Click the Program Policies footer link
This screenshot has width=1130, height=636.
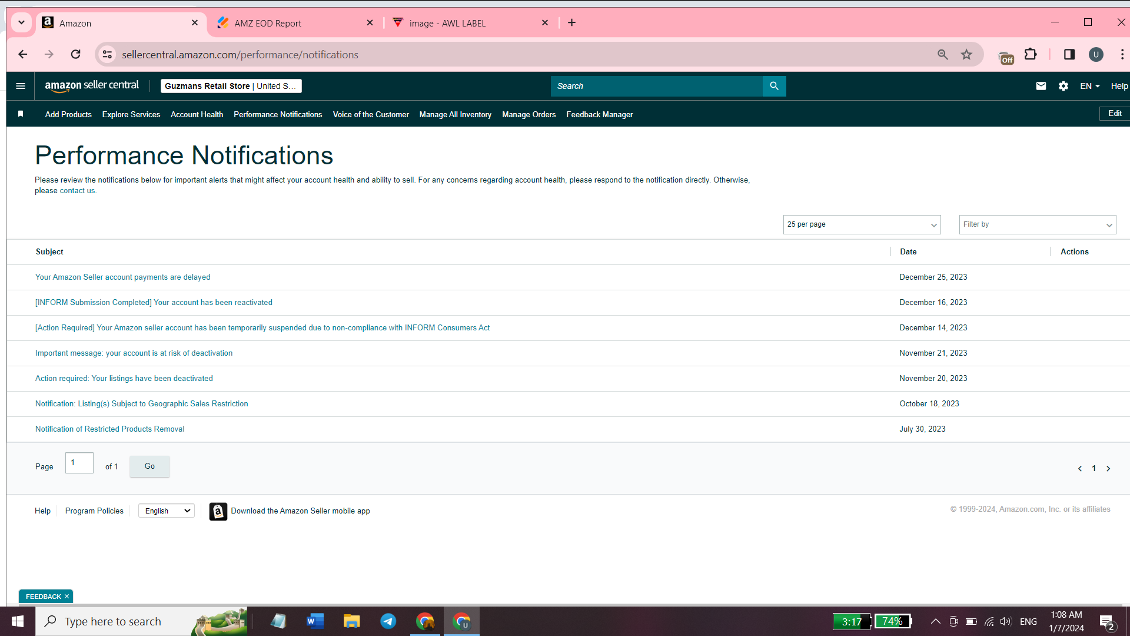click(94, 511)
